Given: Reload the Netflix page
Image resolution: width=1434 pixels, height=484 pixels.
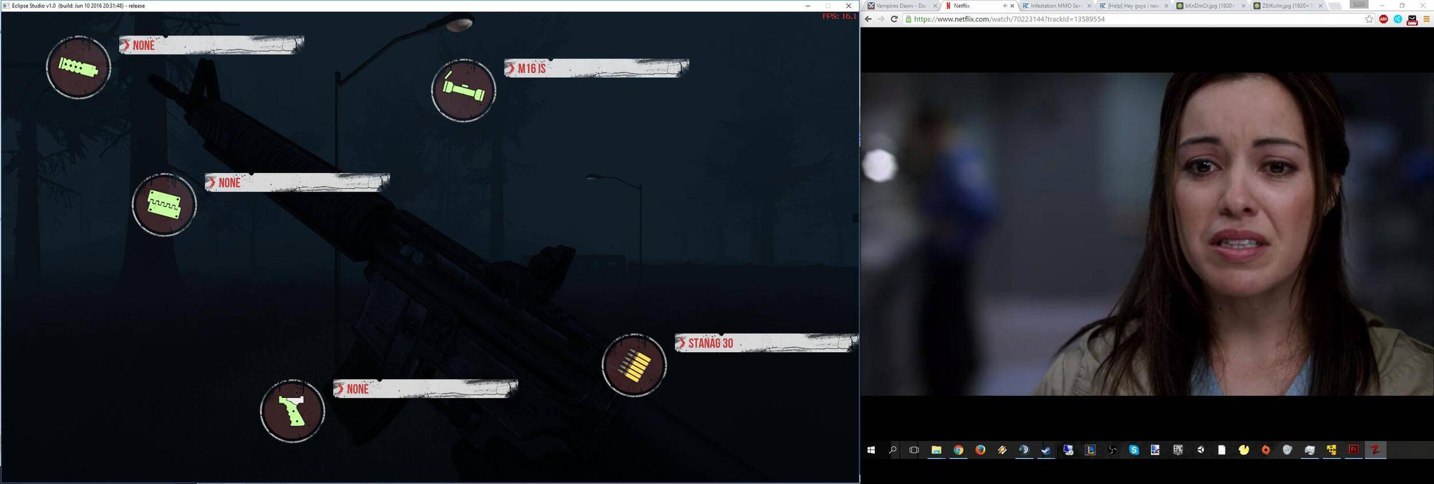Looking at the screenshot, I should click(894, 19).
